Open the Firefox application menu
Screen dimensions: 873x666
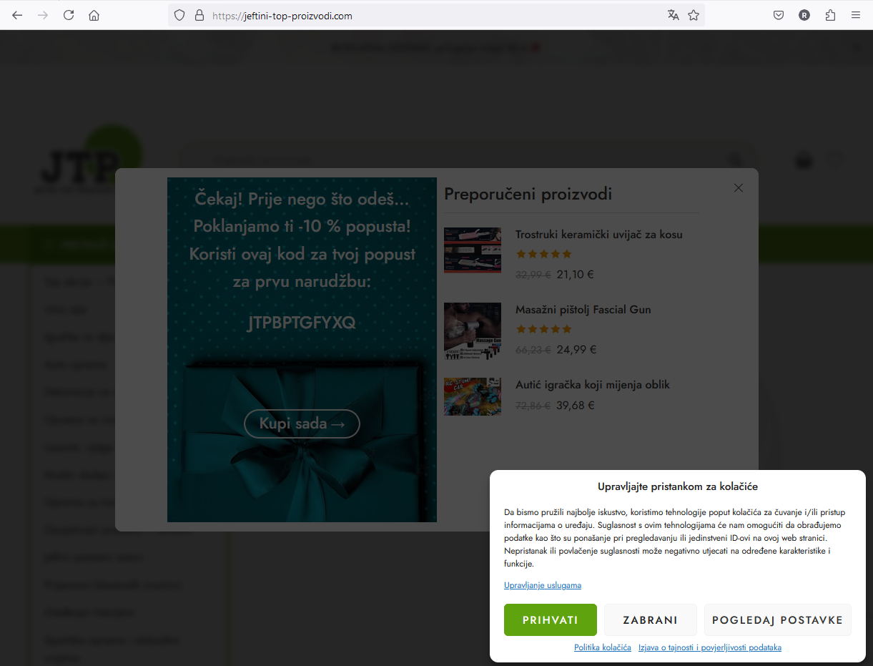856,15
